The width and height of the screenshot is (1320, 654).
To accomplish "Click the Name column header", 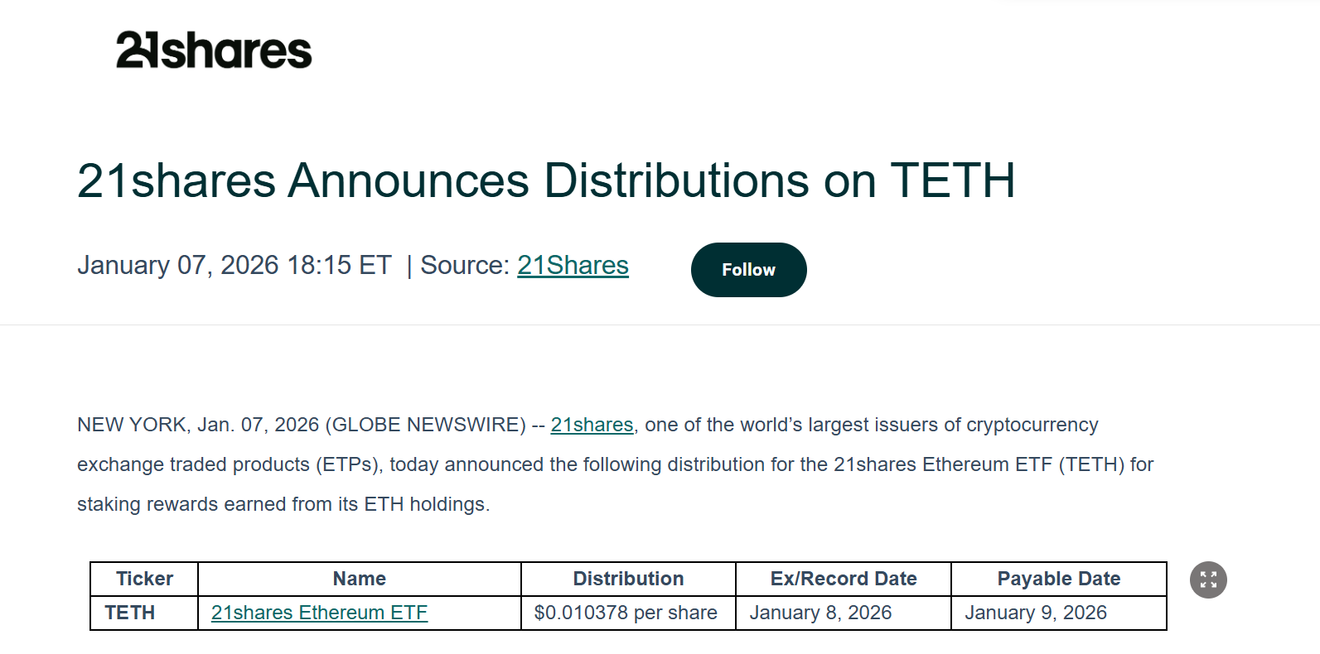I will tap(359, 579).
